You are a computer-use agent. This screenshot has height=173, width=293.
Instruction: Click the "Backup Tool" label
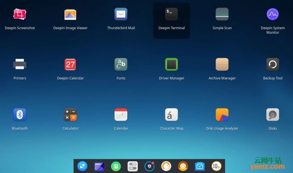pos(273,78)
